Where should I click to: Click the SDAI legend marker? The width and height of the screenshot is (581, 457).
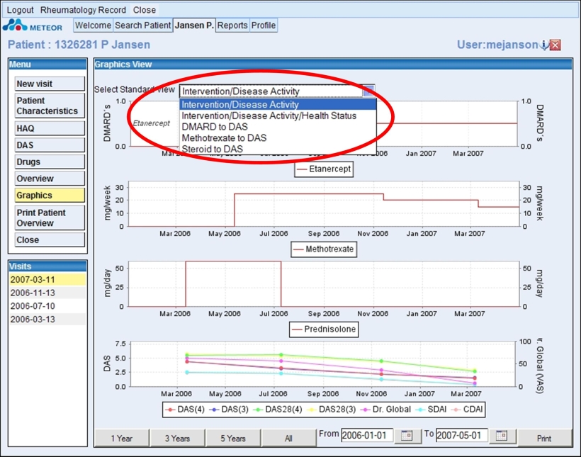(x=420, y=410)
